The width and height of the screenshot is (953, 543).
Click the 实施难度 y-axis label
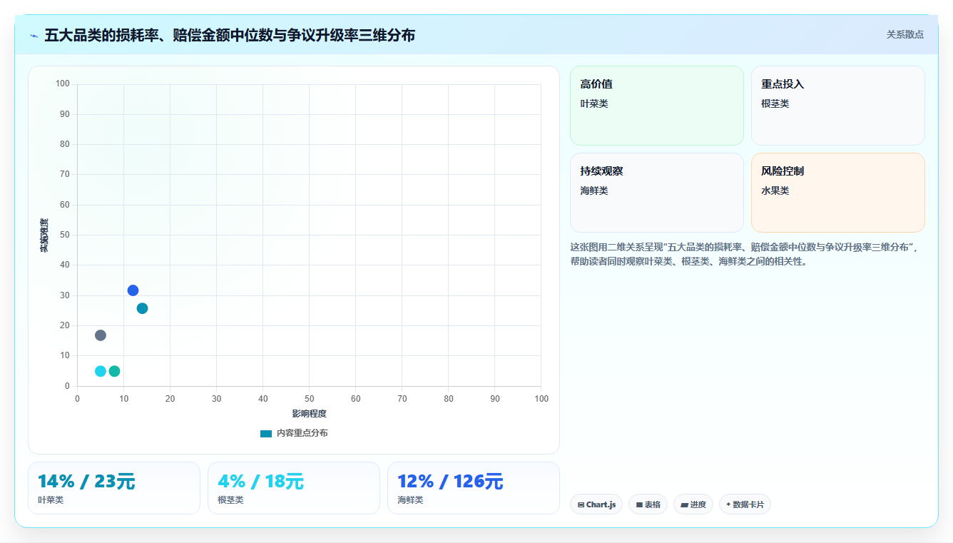click(44, 235)
